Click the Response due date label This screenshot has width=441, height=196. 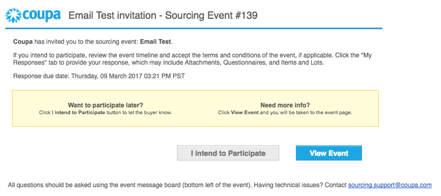41,76
